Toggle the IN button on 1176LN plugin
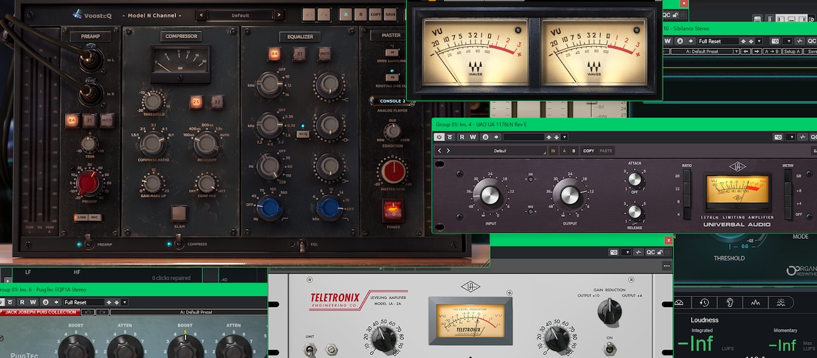Image resolution: width=817 pixels, height=358 pixels. pos(553,151)
